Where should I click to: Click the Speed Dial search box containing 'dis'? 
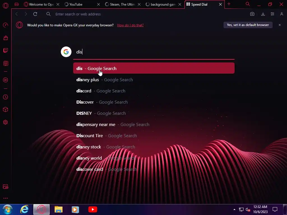[x=154, y=52]
